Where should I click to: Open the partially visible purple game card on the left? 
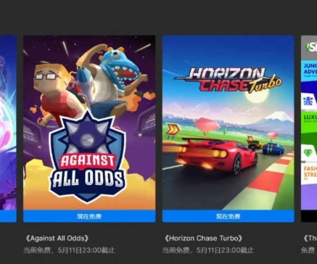(x=8, y=129)
